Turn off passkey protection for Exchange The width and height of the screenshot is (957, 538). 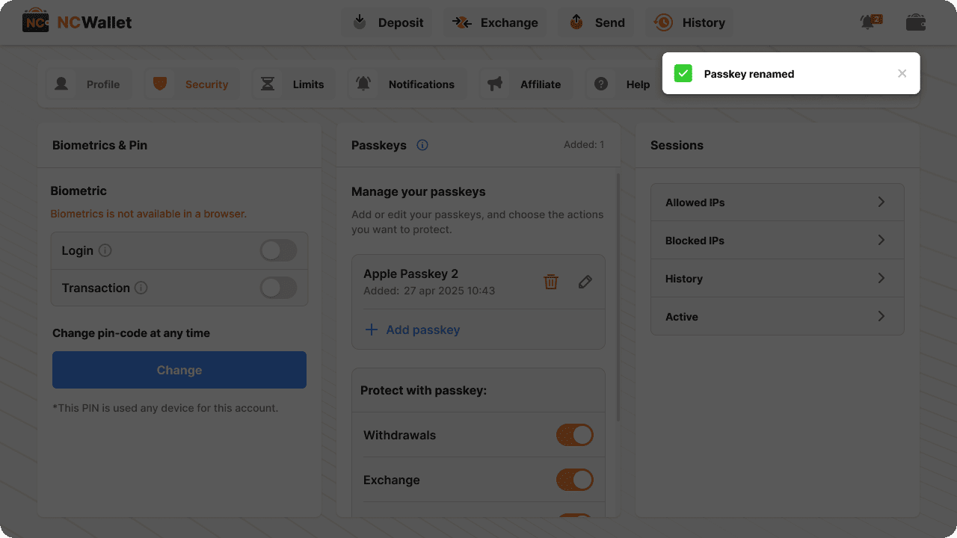(x=574, y=480)
